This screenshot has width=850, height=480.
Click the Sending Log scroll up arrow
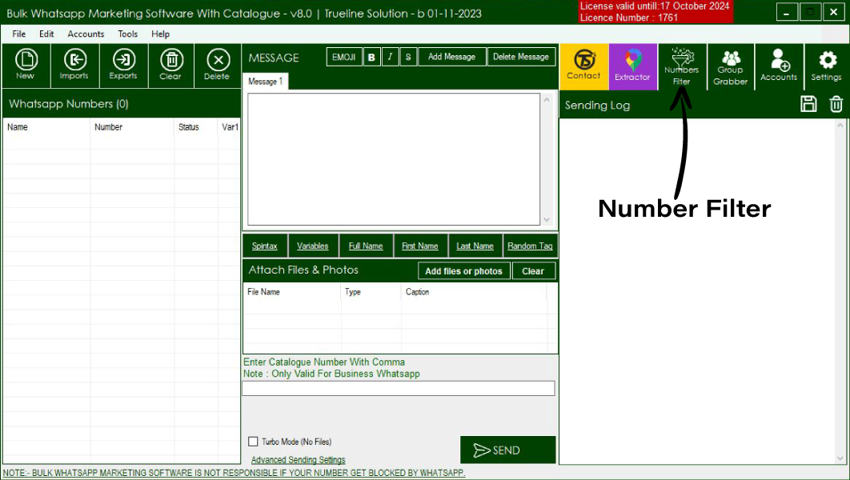pyautogui.click(x=840, y=125)
